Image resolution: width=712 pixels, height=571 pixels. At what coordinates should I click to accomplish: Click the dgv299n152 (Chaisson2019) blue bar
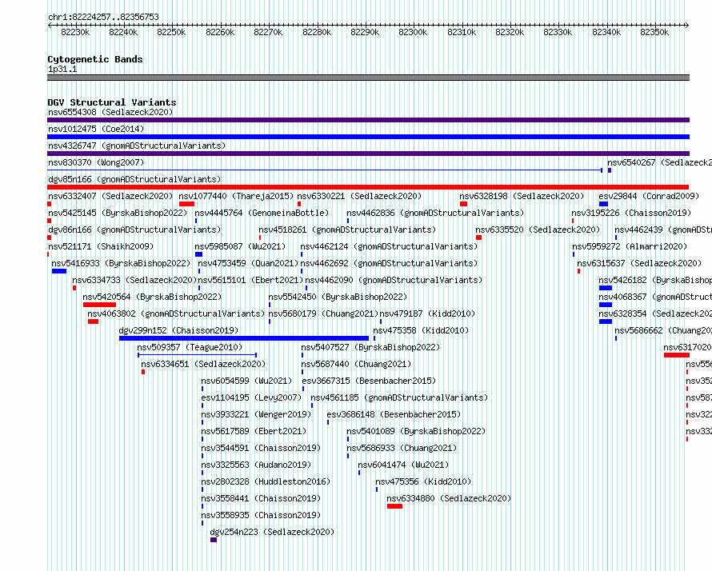tap(244, 338)
